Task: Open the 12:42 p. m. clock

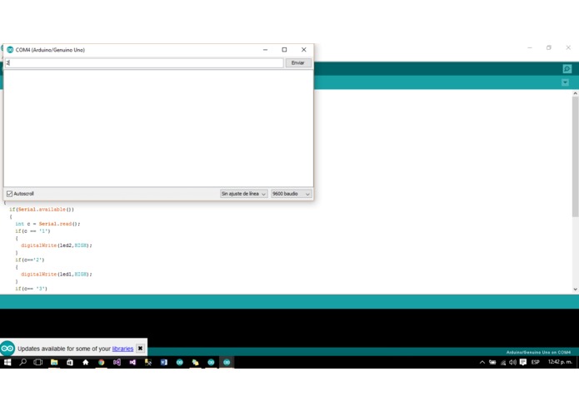Action: tap(560, 362)
